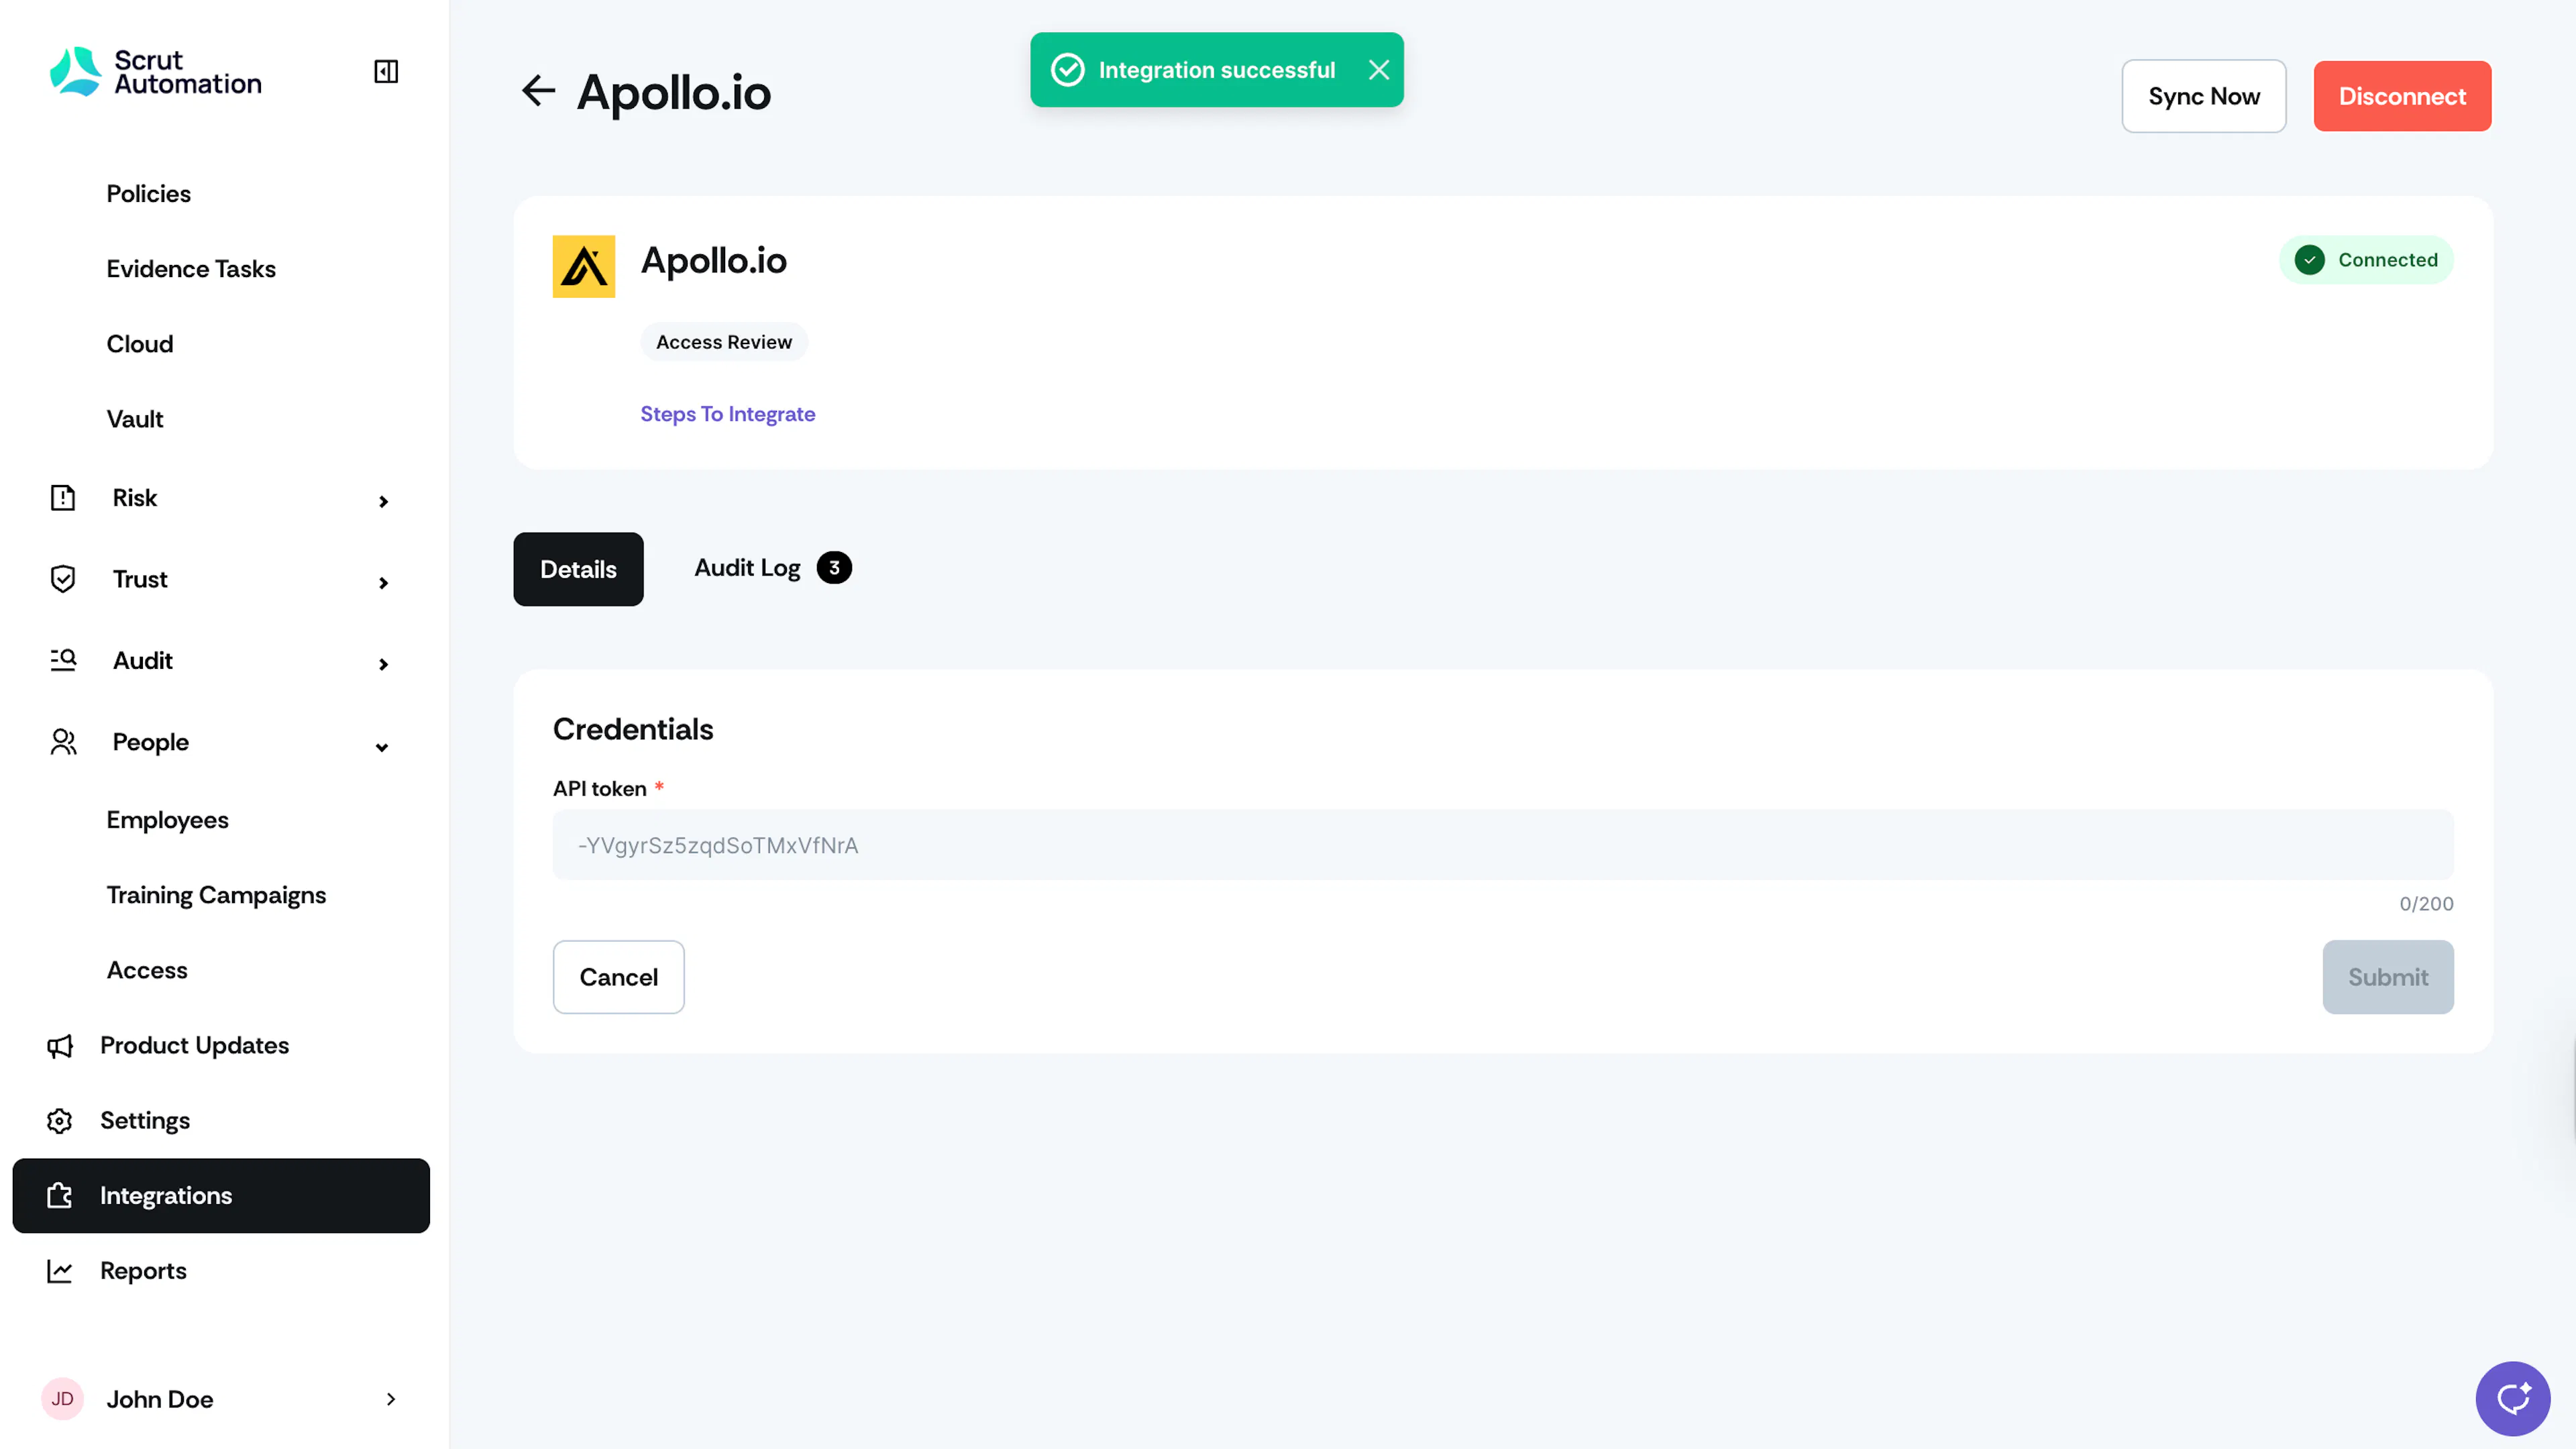Open Product Updates megaphone icon

60,1045
